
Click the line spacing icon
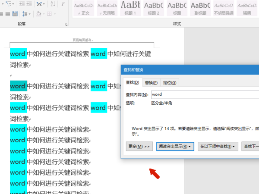point(25,14)
